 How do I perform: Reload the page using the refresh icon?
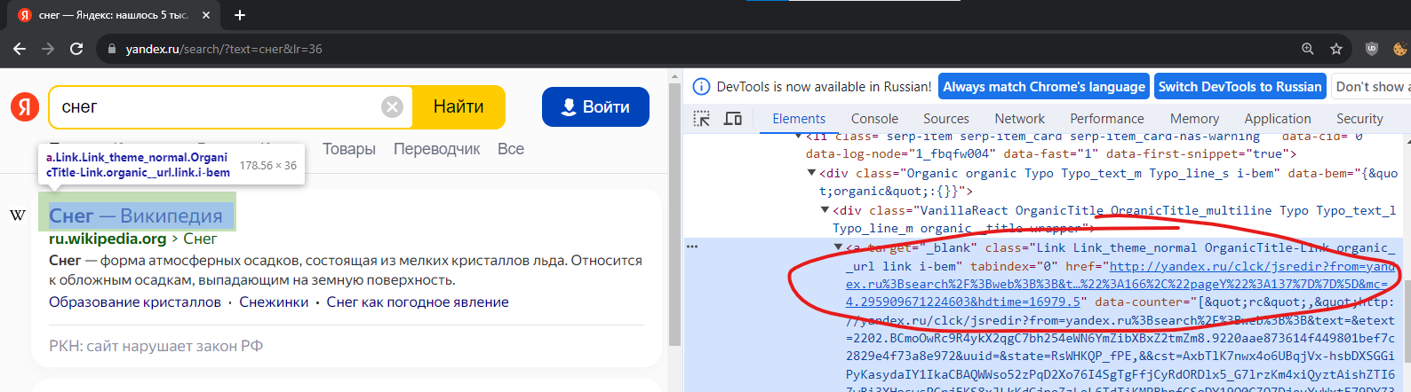click(76, 49)
